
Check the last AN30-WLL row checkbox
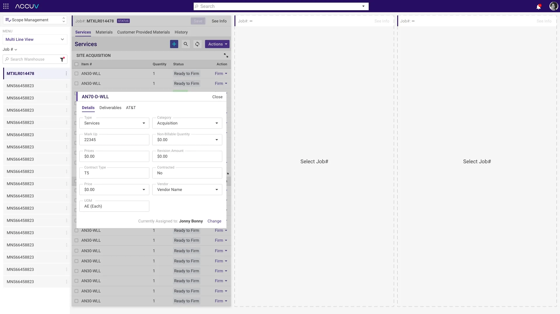tap(76, 301)
